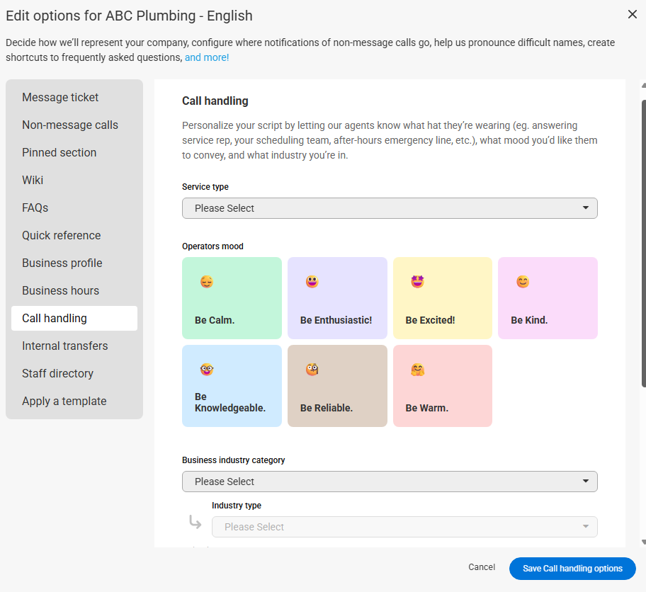Open the Staff directory section
The image size is (646, 592).
click(58, 373)
